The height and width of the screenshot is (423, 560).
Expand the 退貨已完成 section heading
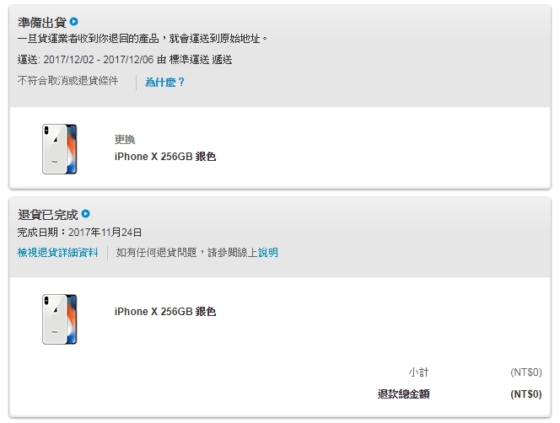click(47, 215)
